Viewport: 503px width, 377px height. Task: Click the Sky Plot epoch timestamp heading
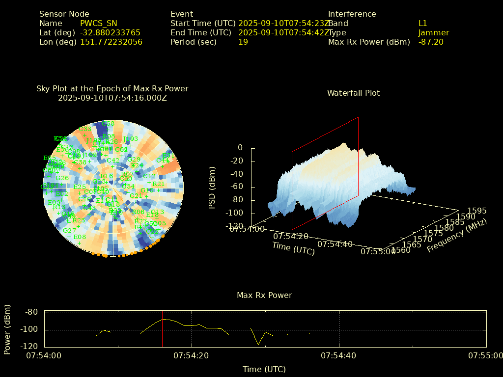coord(112,98)
